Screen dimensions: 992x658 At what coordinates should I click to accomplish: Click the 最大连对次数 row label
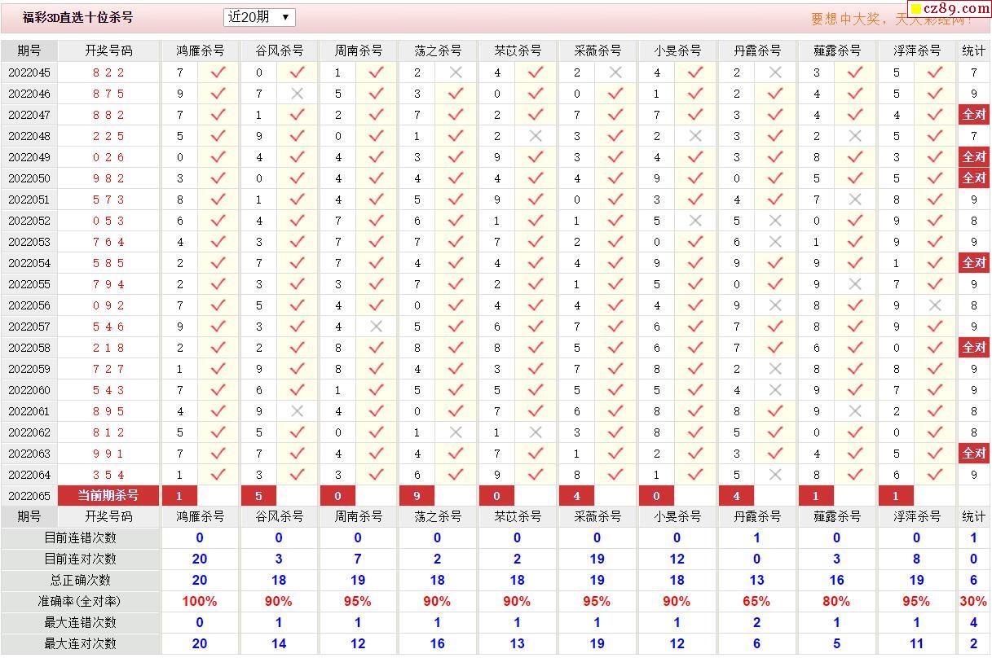point(80,644)
